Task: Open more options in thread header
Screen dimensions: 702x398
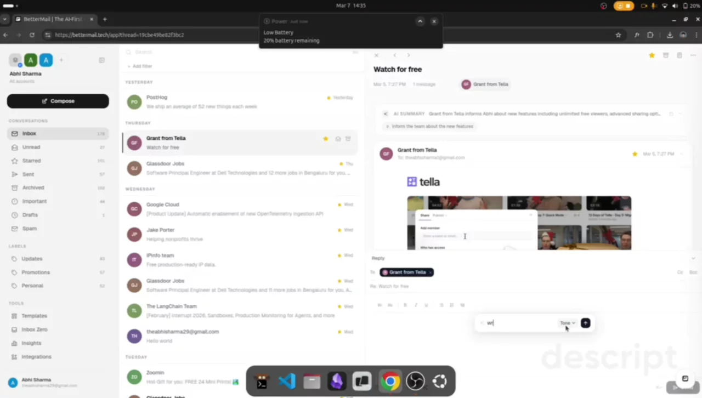Action: pyautogui.click(x=692, y=55)
